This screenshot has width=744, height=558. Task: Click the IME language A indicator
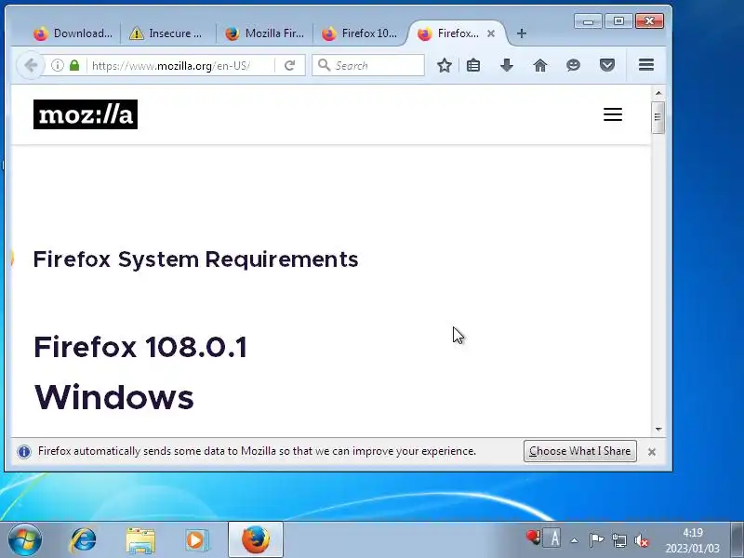(553, 539)
